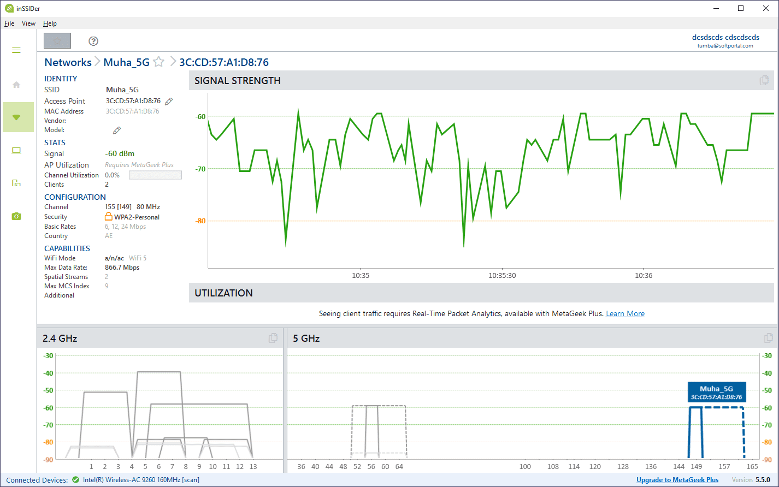The height and width of the screenshot is (487, 779).
Task: Select the Muha_5G label in 5 GHz chart
Action: tap(717, 393)
